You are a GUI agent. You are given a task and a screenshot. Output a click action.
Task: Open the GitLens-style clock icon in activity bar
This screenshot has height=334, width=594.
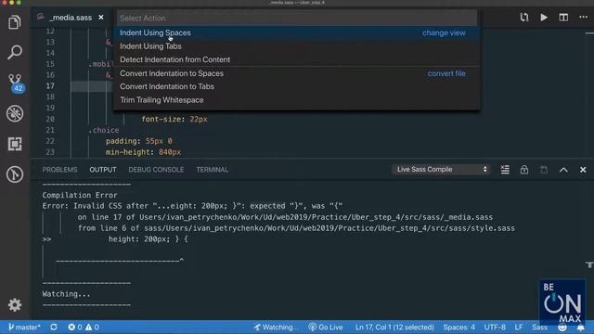15,174
